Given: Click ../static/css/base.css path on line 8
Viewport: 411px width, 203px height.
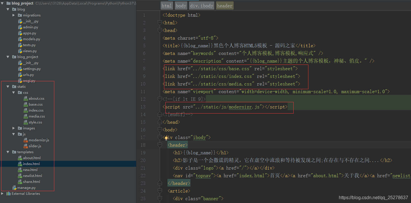Looking at the screenshot, I should (222, 69).
